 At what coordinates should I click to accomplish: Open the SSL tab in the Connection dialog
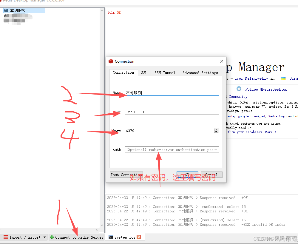pos(144,72)
